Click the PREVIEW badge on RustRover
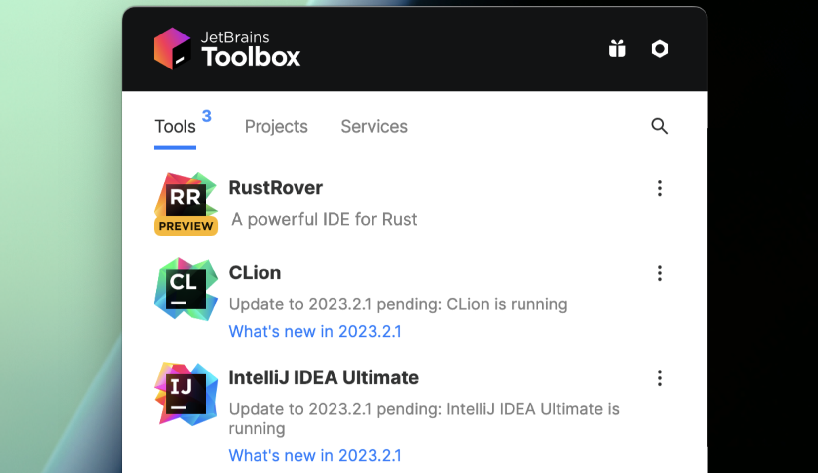818x473 pixels. pyautogui.click(x=186, y=226)
